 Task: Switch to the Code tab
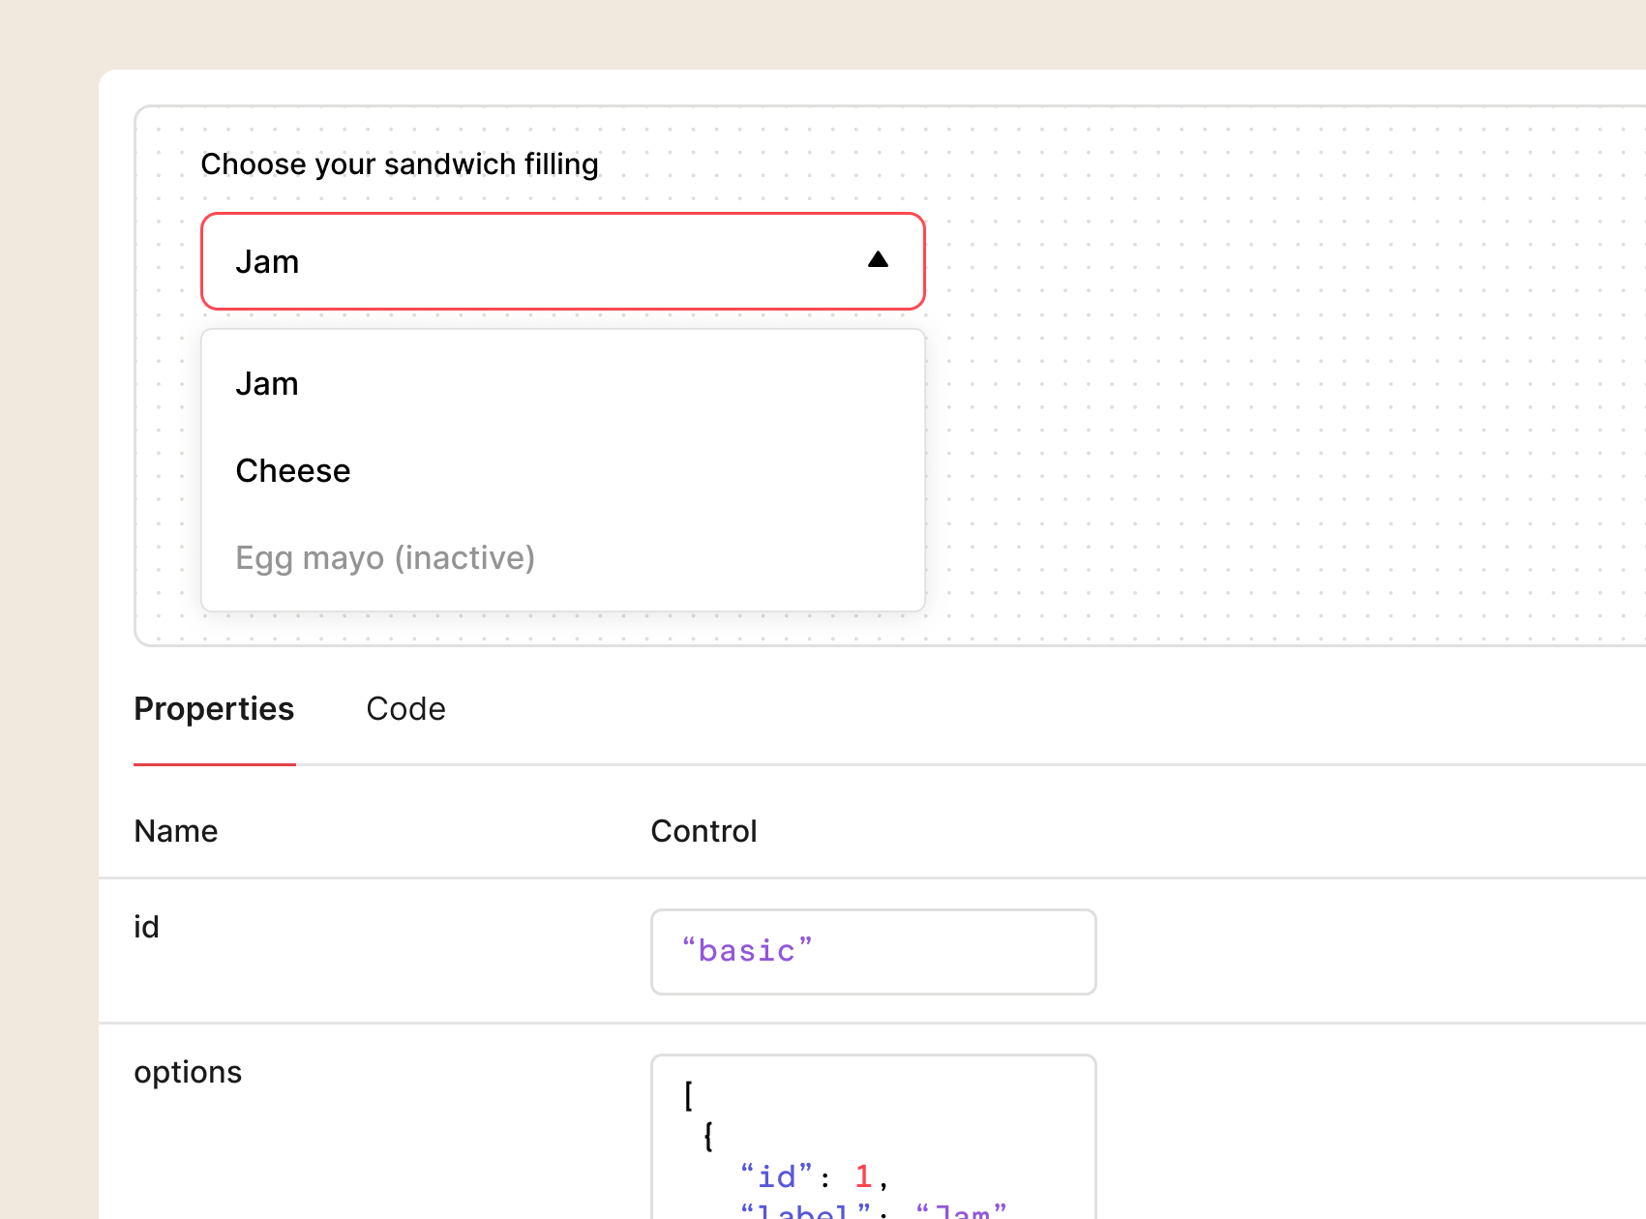click(405, 709)
